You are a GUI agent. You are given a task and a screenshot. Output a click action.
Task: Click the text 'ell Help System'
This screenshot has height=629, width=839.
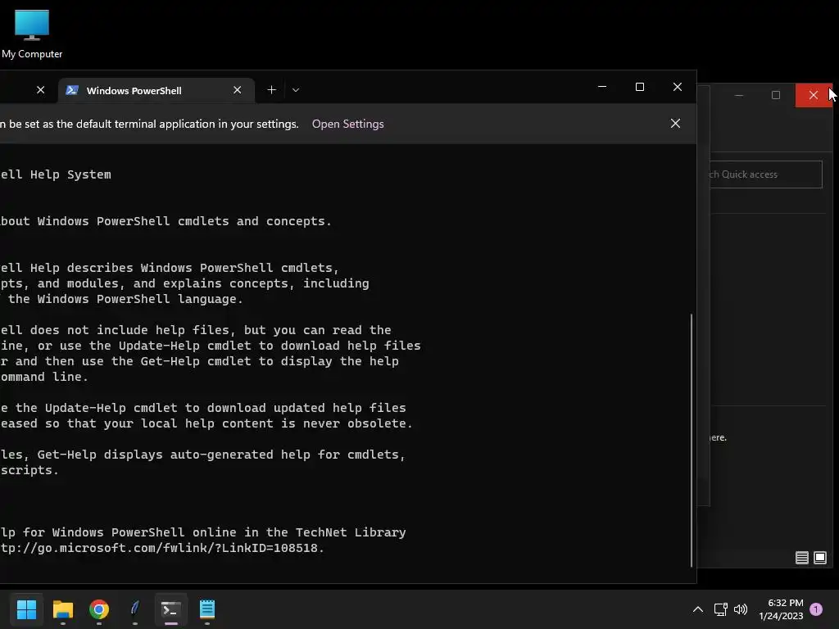56,174
